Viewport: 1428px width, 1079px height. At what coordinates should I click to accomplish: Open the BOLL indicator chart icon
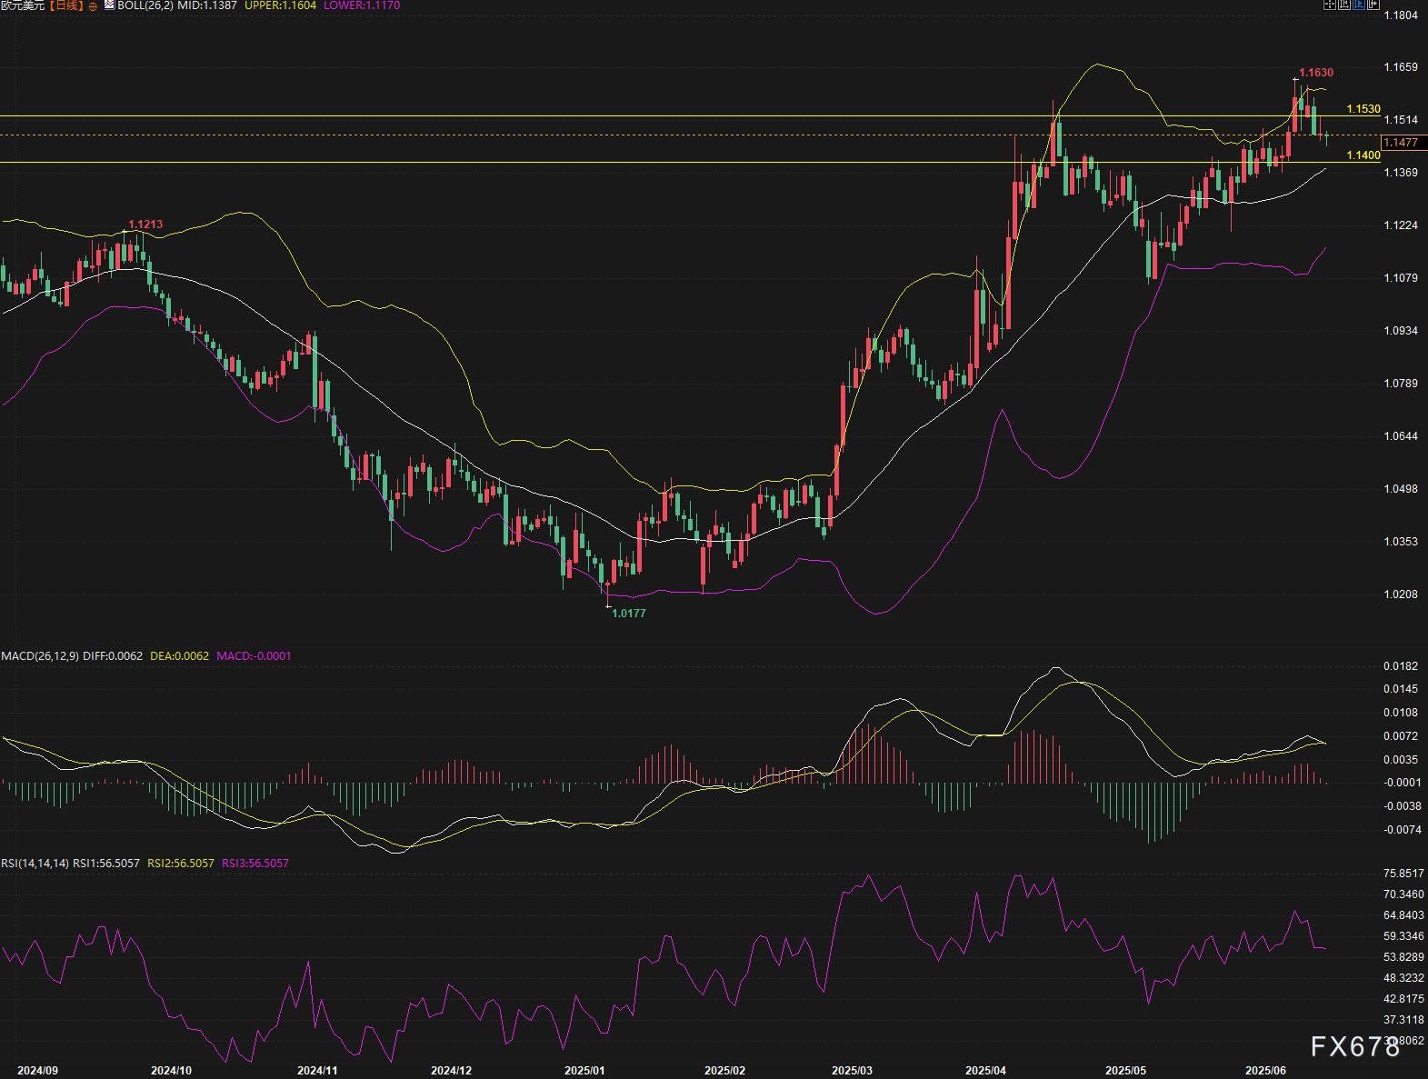point(109,5)
